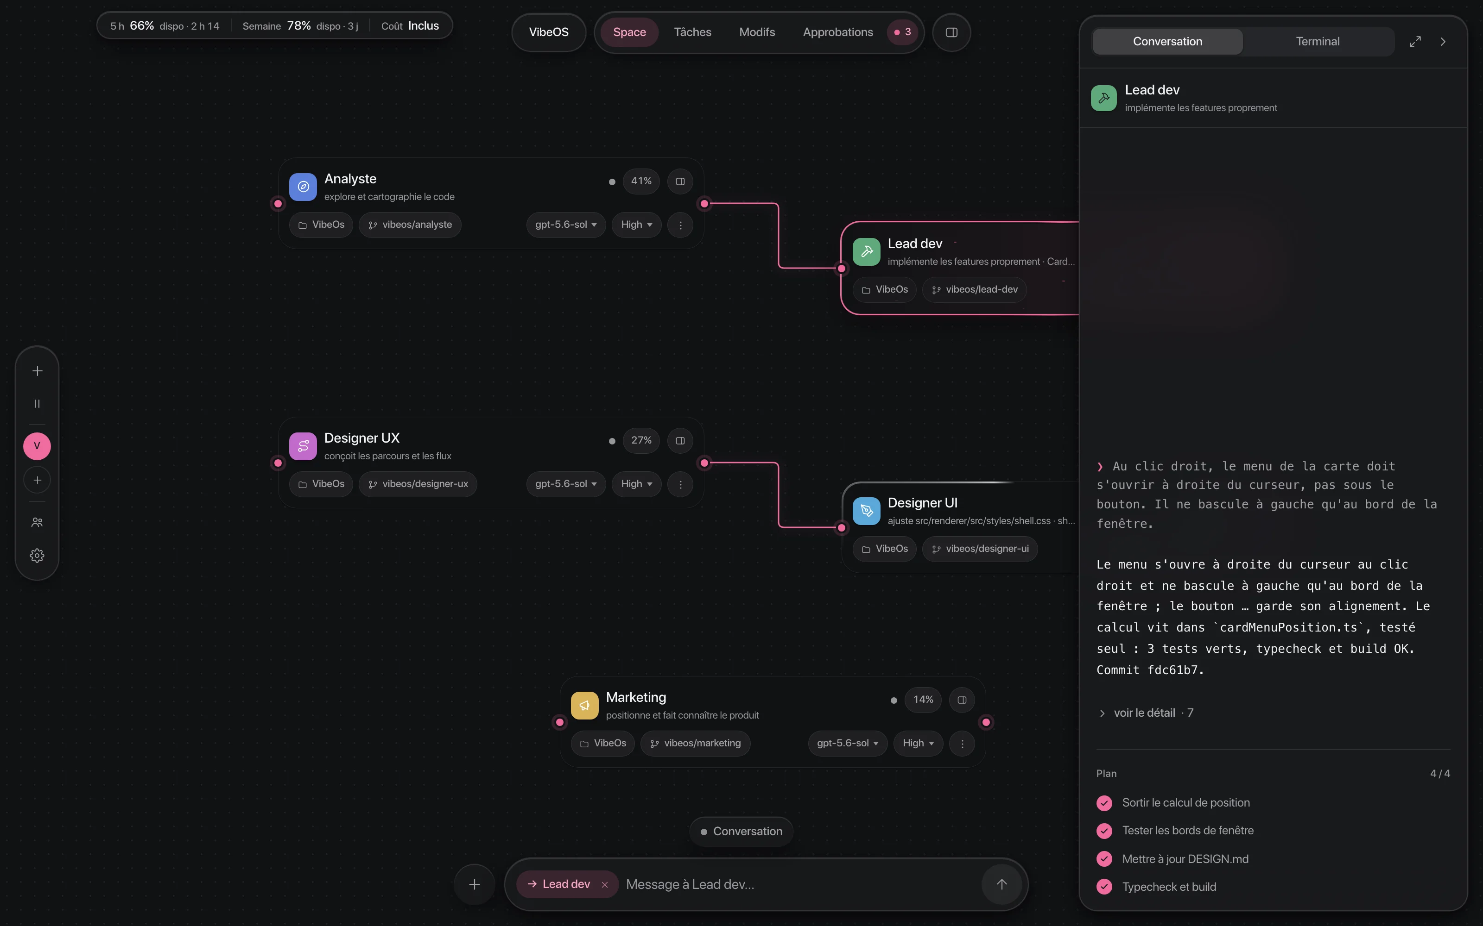Open Designer UX model dropdown gpt-5.6-sol

(566, 484)
